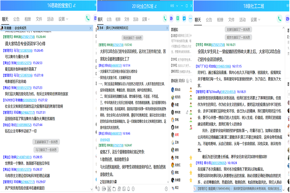Open 活动 tab in 16思政的宝宝们 window
Screen dimensions: 290x193
[x=50, y=19]
